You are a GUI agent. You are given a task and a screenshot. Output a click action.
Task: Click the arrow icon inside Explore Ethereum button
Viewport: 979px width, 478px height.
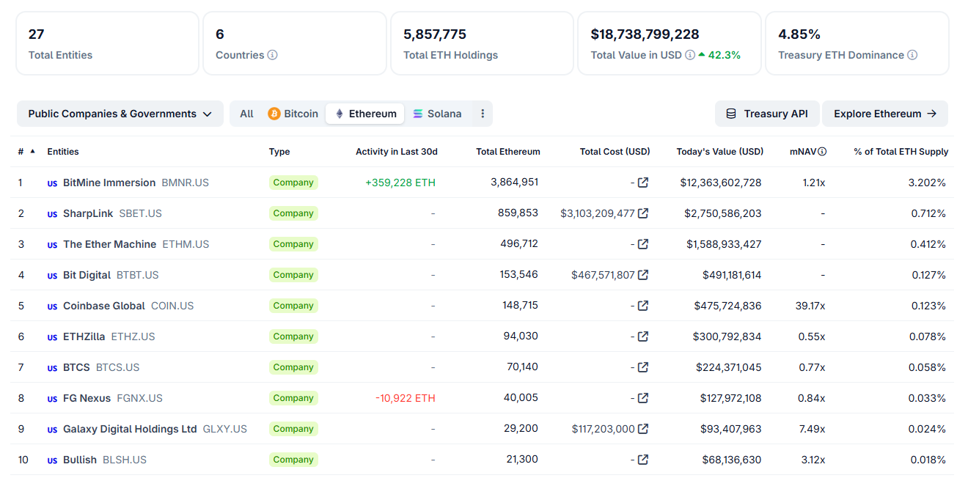pos(931,114)
